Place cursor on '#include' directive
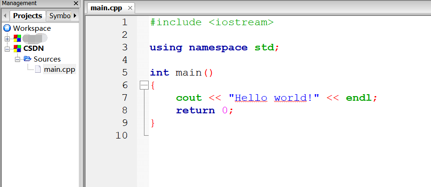The width and height of the screenshot is (431, 187). (x=176, y=22)
